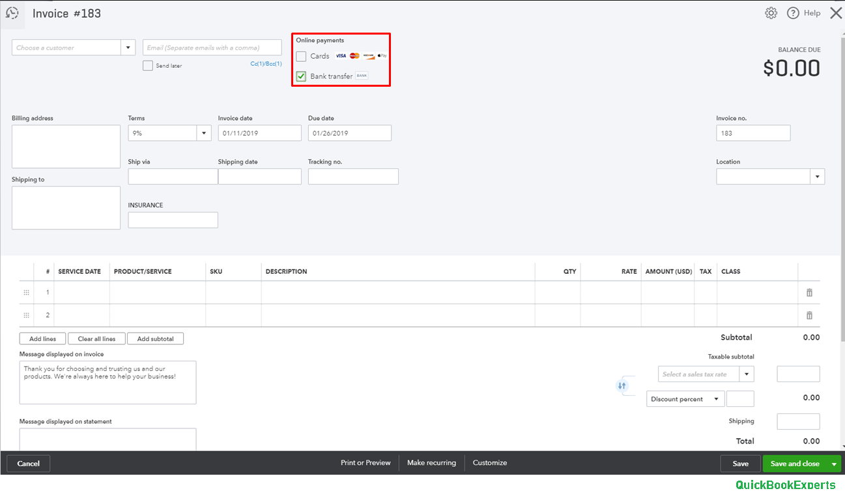Open the settings gear icon

click(771, 12)
